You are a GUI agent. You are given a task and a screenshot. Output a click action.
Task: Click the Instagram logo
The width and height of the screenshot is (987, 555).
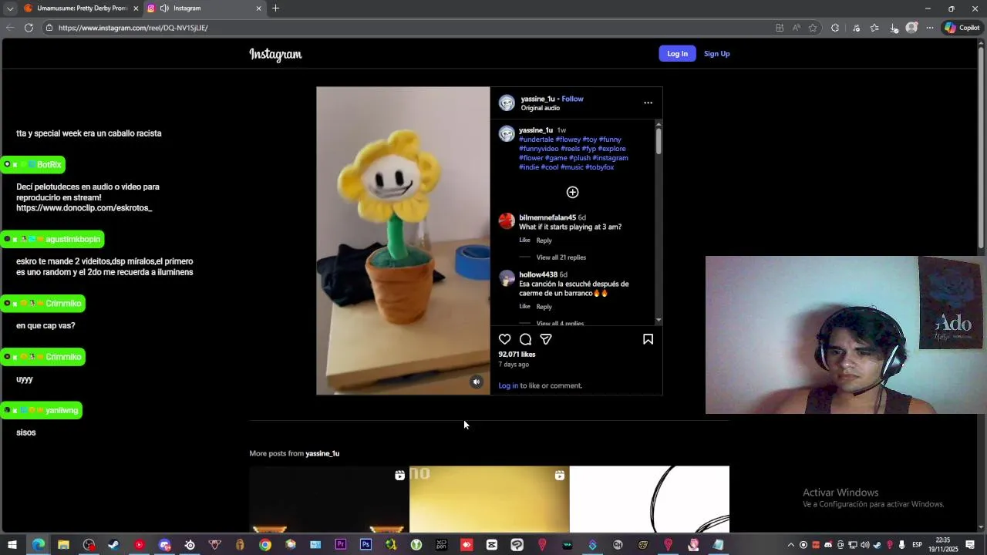[275, 54]
